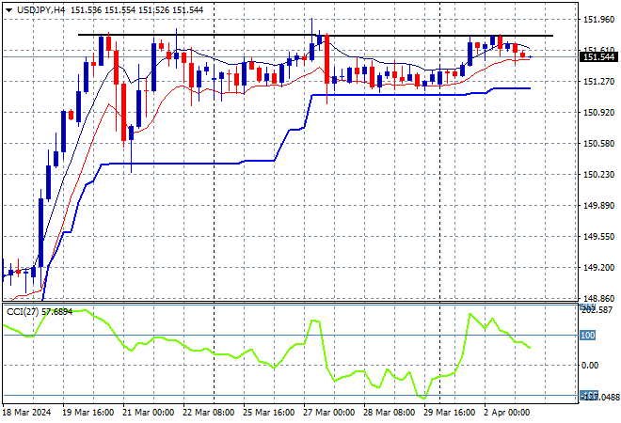Click the high price value 151.554
Screen dimensions: 621x423
[120, 10]
